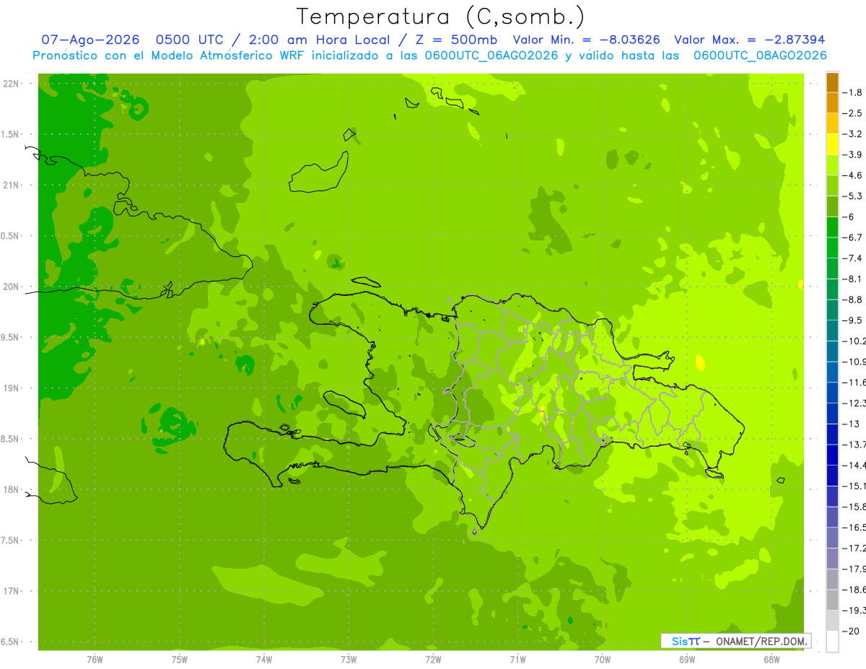Click the "-1.8" colorbar label
The image size is (866, 669).
click(852, 92)
